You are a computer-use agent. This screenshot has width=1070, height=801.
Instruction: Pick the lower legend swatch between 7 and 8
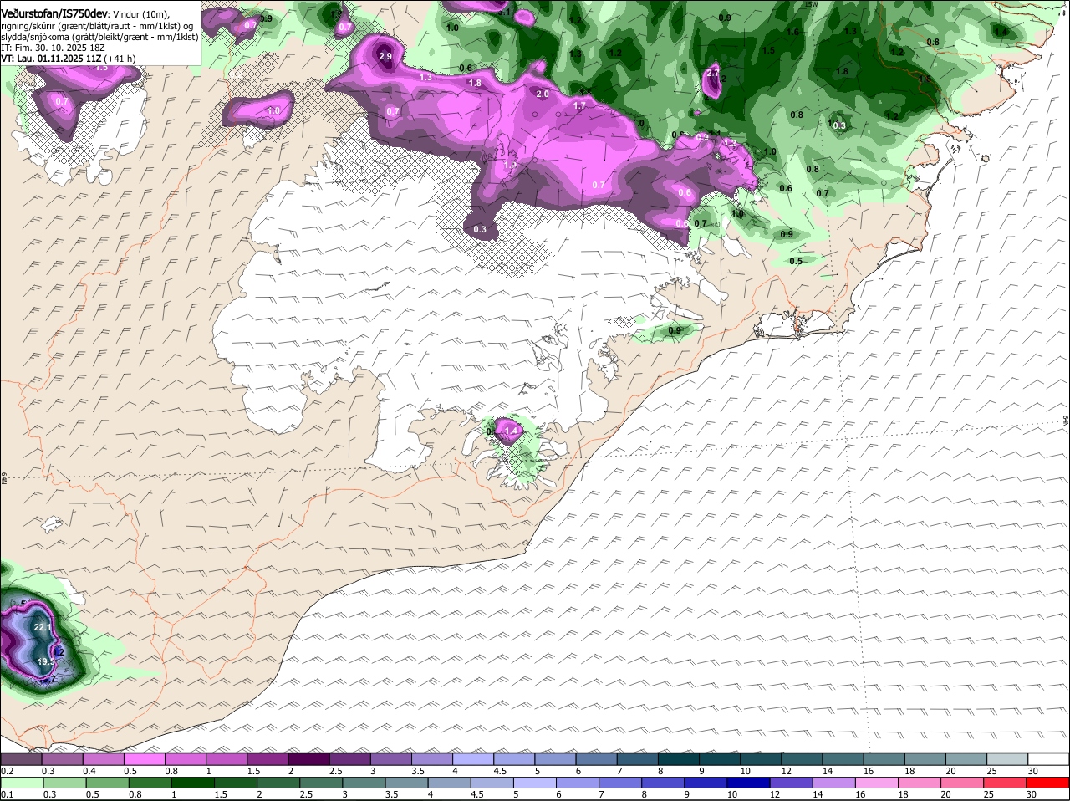tap(621, 783)
